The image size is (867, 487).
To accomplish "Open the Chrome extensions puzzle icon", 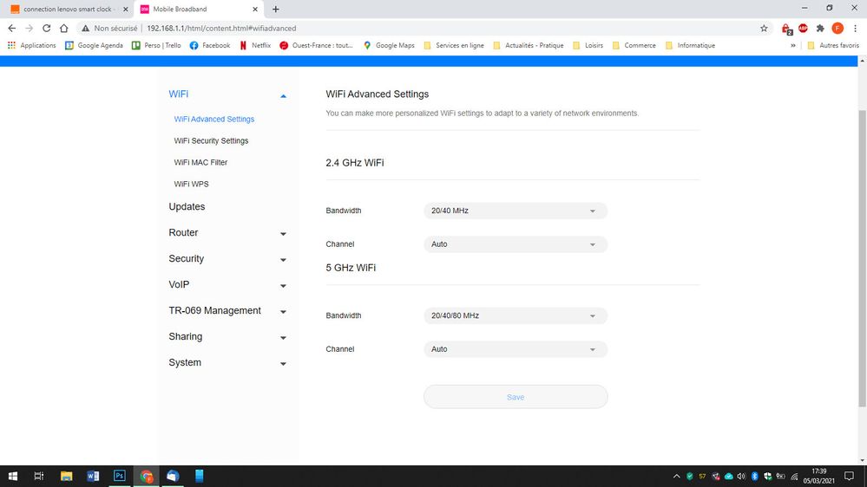I will pos(820,28).
